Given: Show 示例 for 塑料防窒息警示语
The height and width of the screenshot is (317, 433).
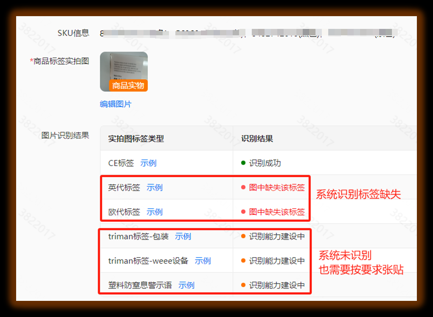Looking at the screenshot, I should [186, 286].
